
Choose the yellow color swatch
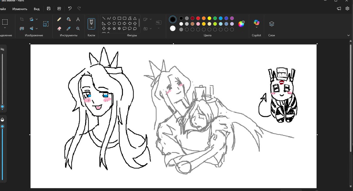(209, 18)
